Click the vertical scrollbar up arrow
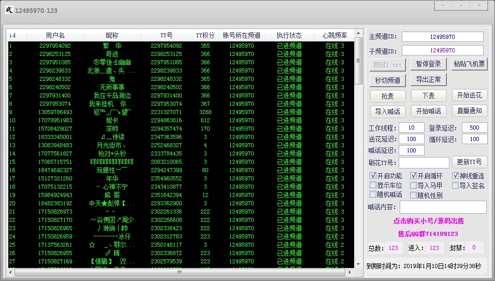This screenshot has height=281, width=495. (x=358, y=33)
